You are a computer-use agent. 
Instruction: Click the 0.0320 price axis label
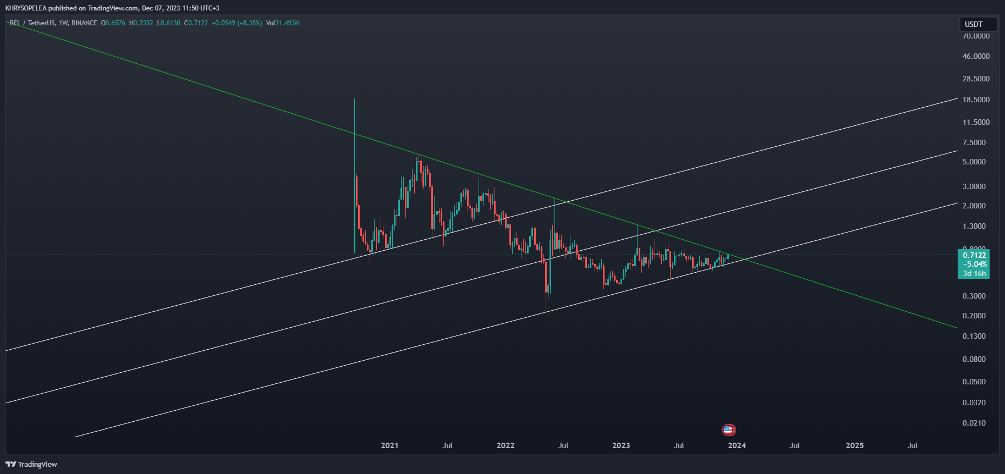[x=974, y=403]
